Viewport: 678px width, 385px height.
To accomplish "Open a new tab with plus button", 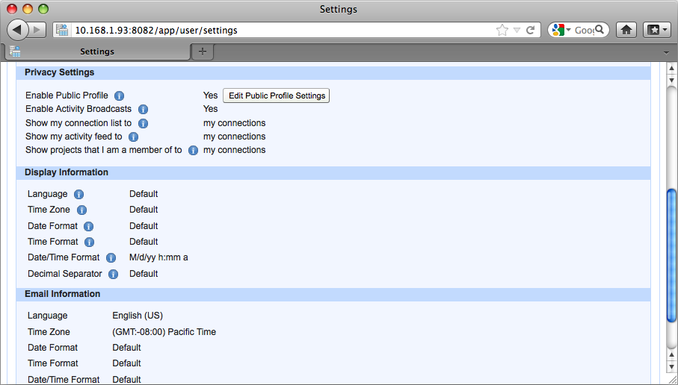I will coord(202,51).
